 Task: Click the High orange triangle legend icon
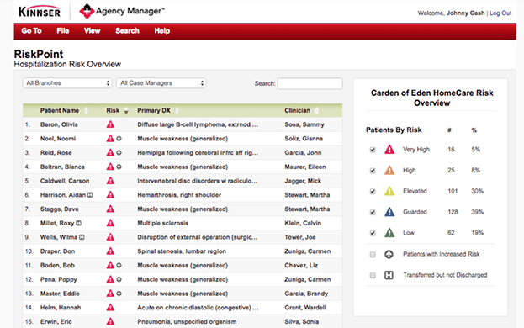click(x=389, y=171)
